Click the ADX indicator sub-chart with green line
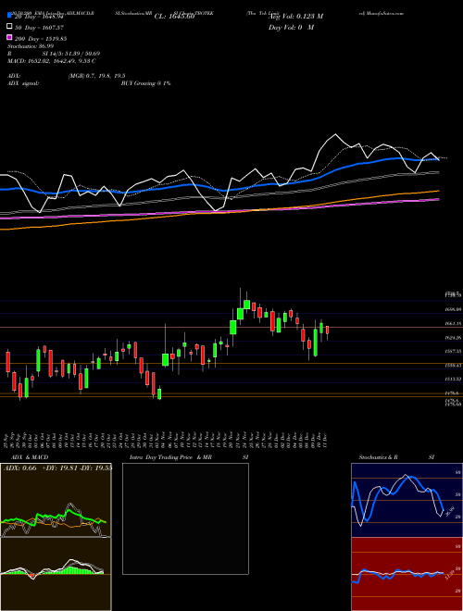The width and height of the screenshot is (463, 611). pyautogui.click(x=56, y=500)
